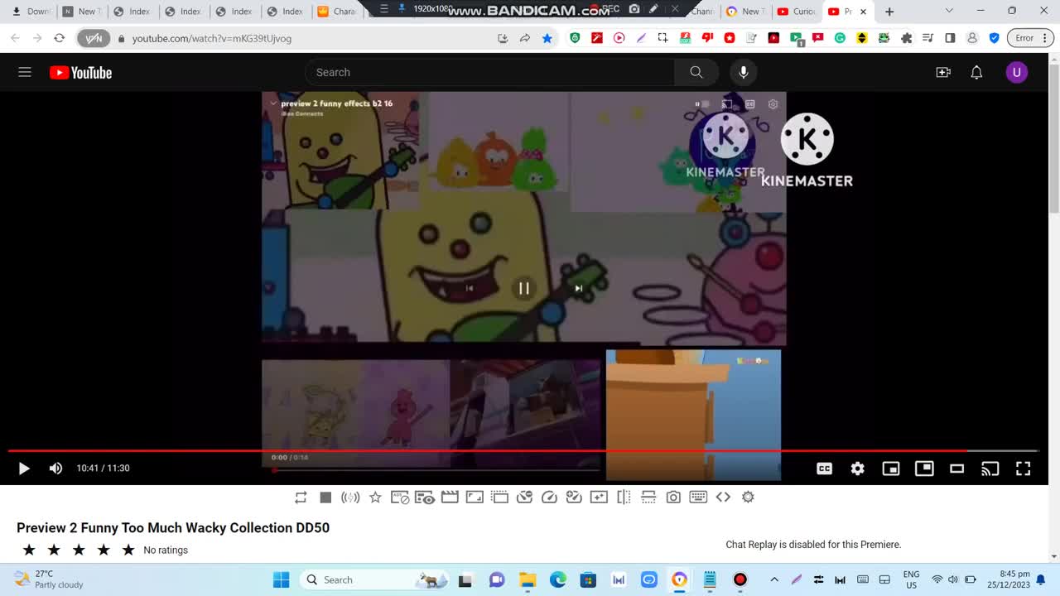Click the address bar URL

212,38
